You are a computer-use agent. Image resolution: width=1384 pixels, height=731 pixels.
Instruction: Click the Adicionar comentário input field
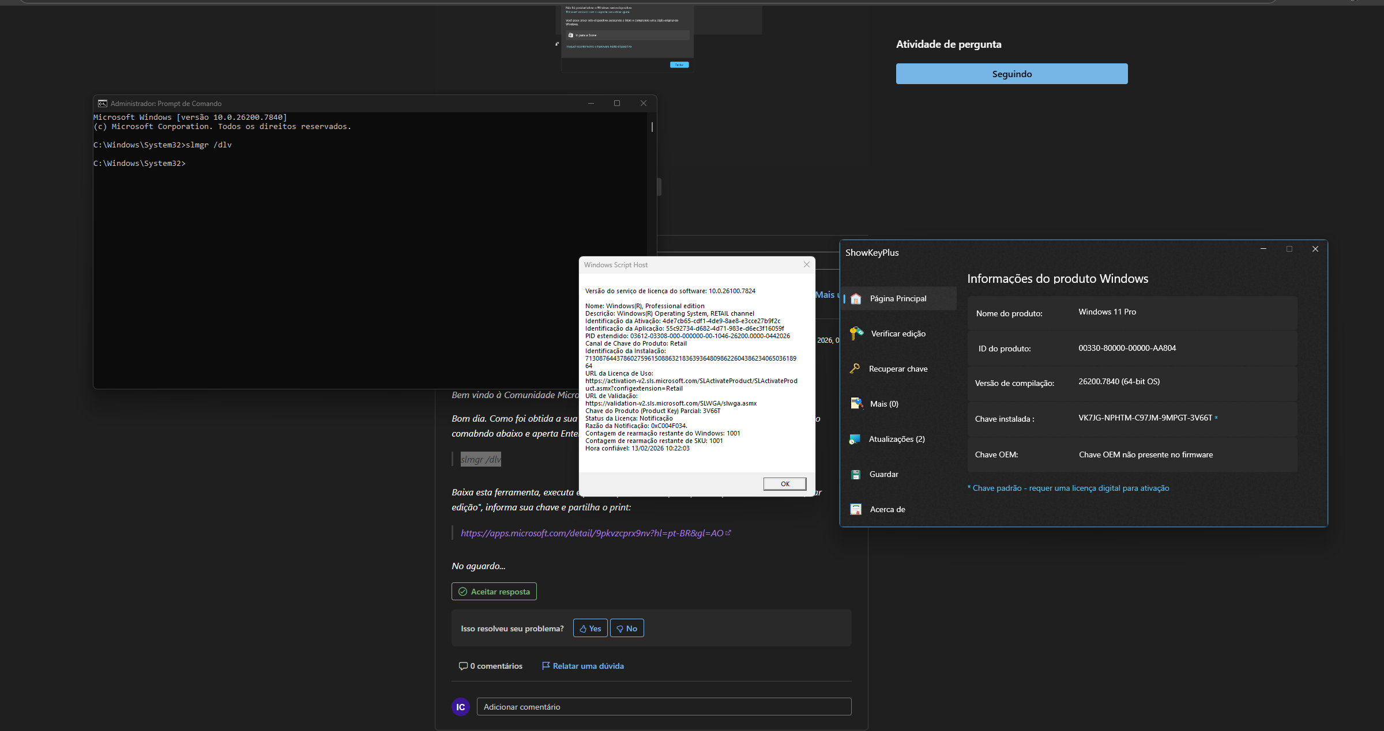(663, 707)
